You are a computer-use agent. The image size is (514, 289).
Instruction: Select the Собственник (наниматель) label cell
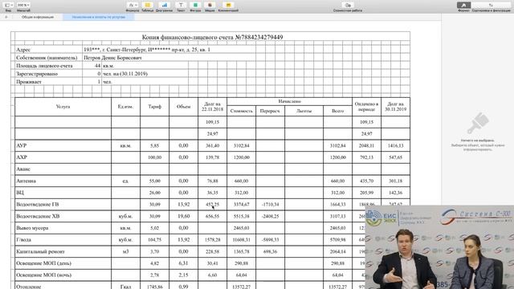pos(48,58)
